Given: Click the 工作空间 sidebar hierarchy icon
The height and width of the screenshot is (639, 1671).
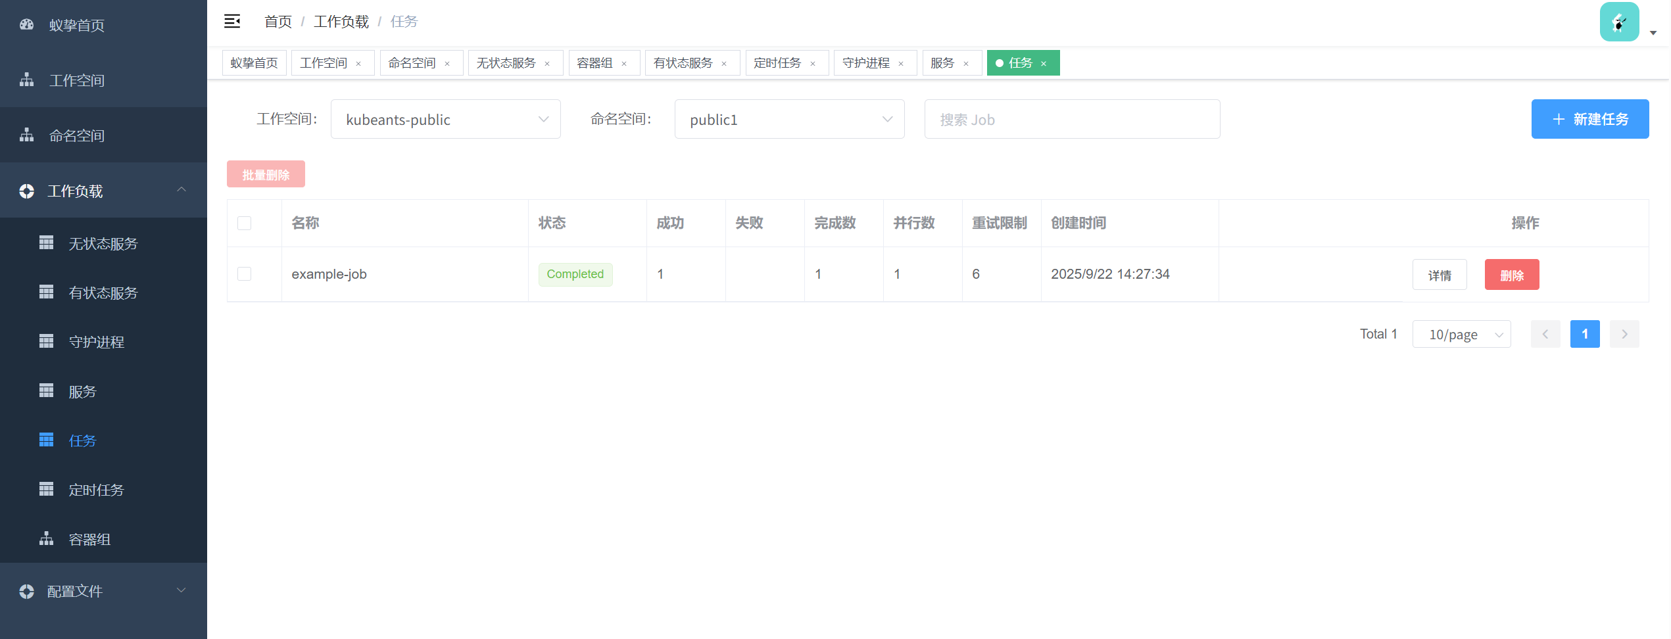Looking at the screenshot, I should [26, 80].
